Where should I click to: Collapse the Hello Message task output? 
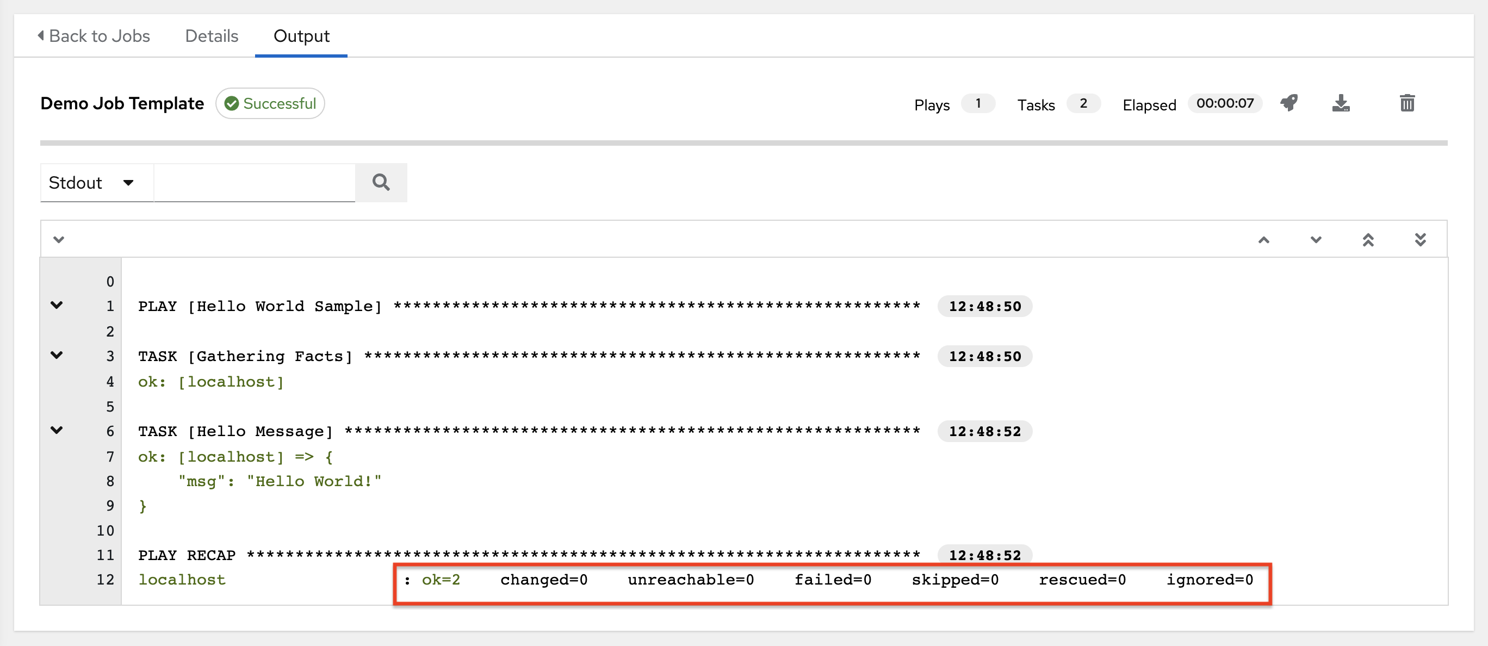(57, 430)
